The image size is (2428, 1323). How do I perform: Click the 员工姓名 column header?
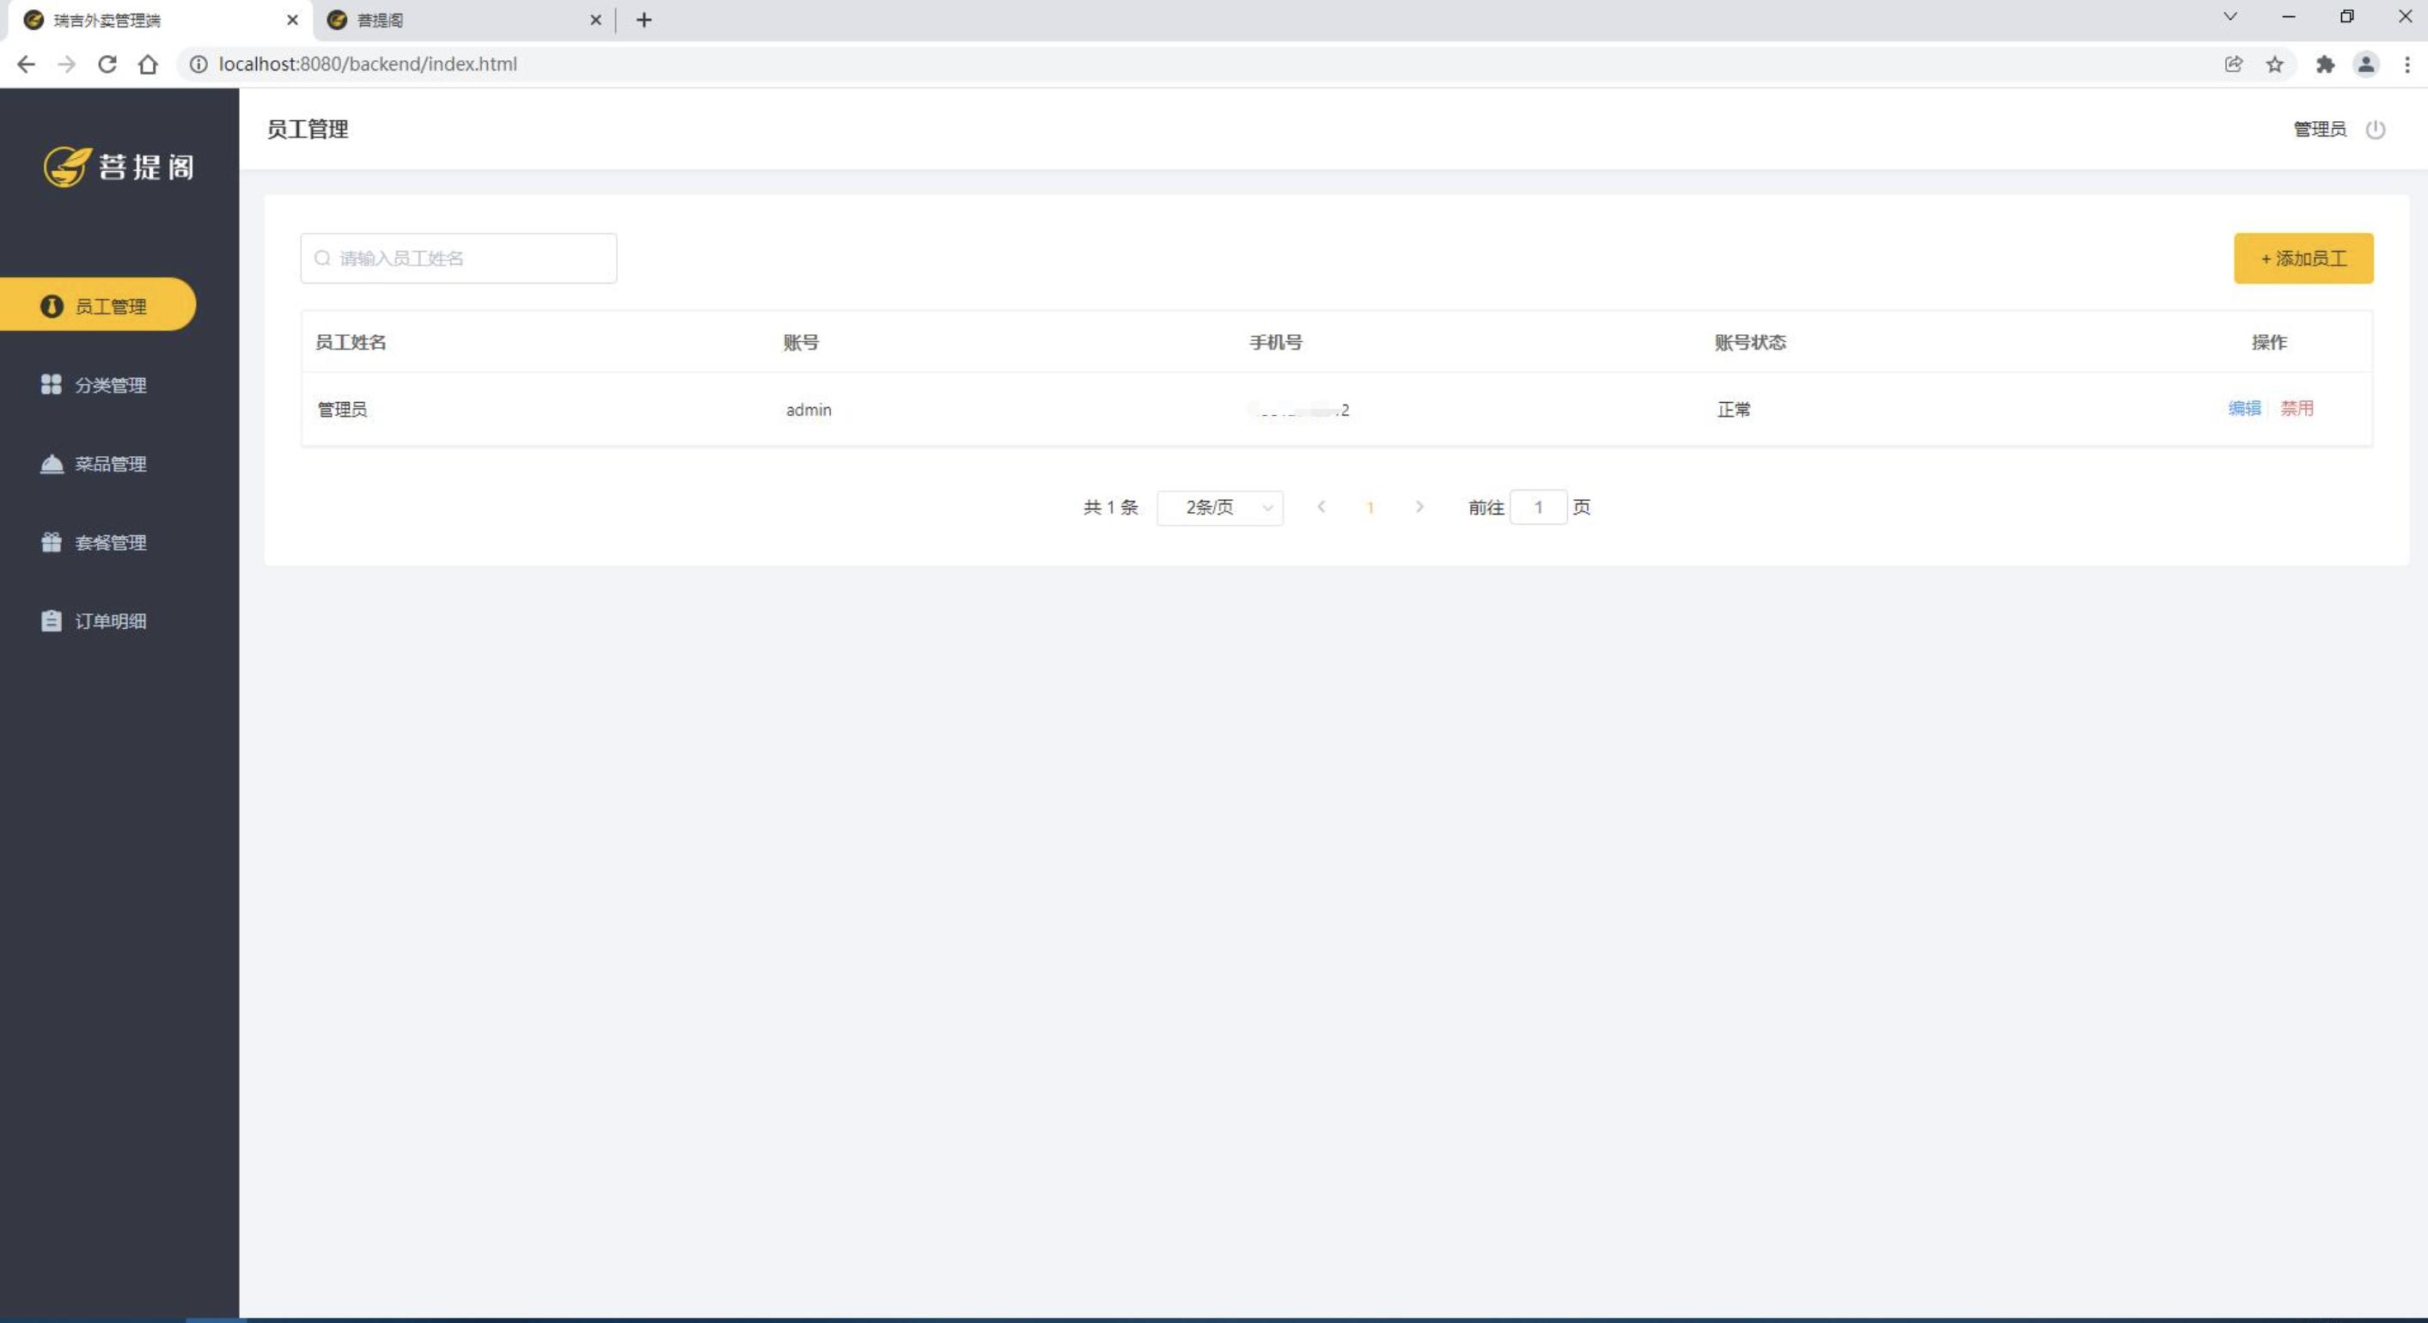click(x=351, y=342)
